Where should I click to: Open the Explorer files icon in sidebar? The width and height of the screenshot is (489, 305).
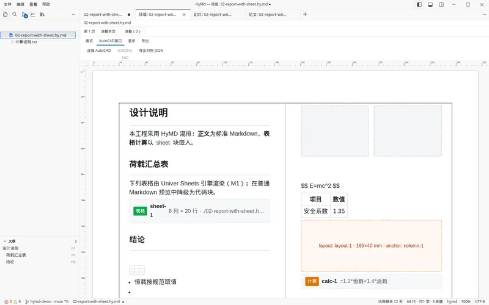point(6,14)
